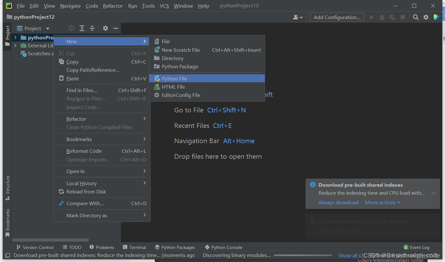Open the VCS menu
This screenshot has width=445, height=262.
pos(164,6)
